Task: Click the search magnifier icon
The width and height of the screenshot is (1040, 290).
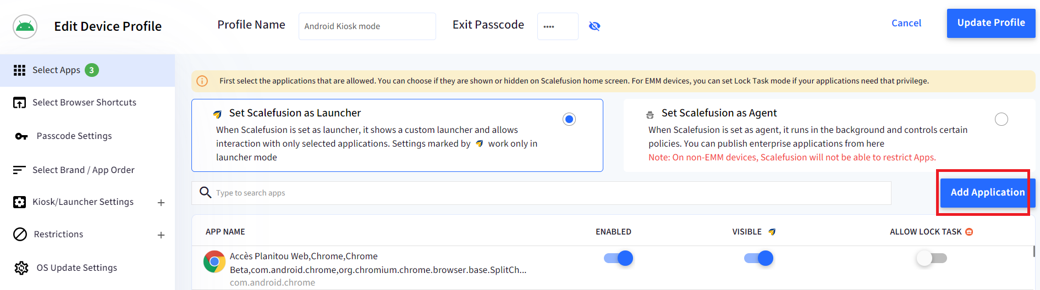Action: (205, 192)
